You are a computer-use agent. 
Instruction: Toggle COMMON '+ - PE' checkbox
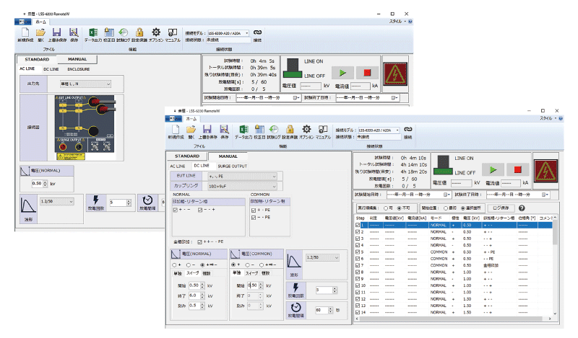tap(254, 210)
